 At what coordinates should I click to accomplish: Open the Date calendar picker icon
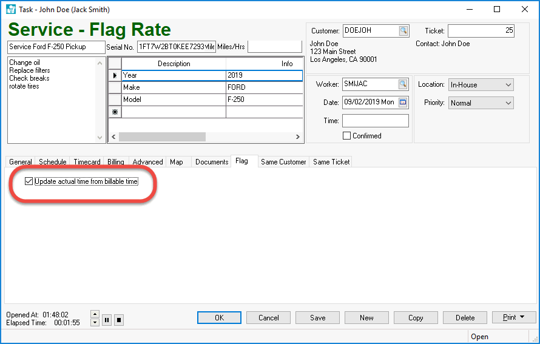pyautogui.click(x=403, y=103)
